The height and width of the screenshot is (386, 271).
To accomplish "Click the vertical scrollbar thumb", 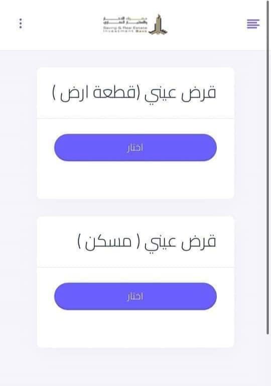I will (x=268, y=167).
